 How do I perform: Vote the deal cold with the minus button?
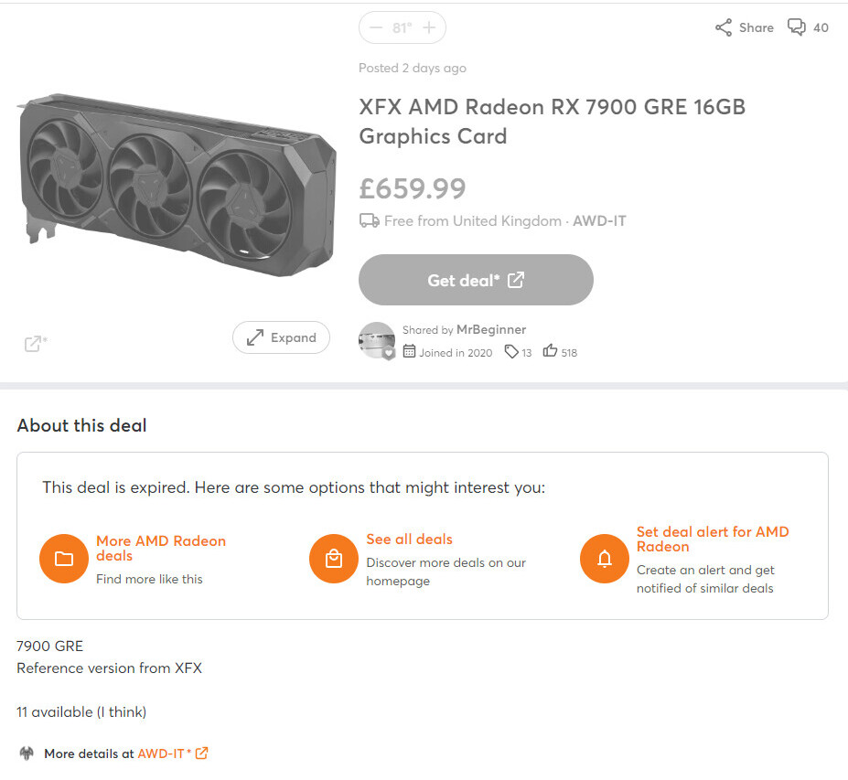(x=376, y=27)
